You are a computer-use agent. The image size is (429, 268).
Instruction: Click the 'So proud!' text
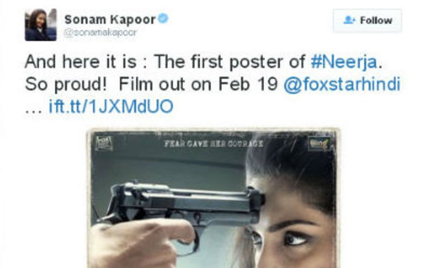click(65, 85)
